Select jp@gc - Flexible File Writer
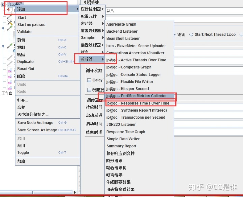 (x=139, y=82)
